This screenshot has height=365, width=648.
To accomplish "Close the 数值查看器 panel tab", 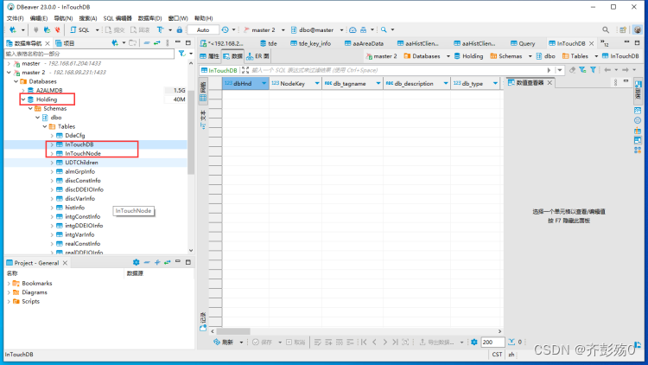I will point(550,83).
